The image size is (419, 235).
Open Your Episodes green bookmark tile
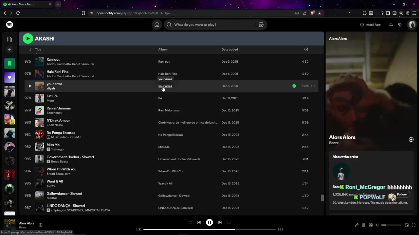coord(9,63)
